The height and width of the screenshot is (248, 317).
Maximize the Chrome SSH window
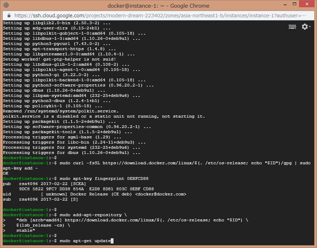(x=295, y=4)
